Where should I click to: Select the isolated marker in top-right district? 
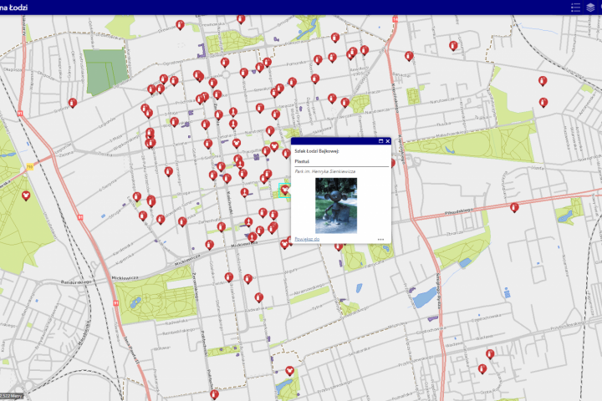pyautogui.click(x=453, y=46)
